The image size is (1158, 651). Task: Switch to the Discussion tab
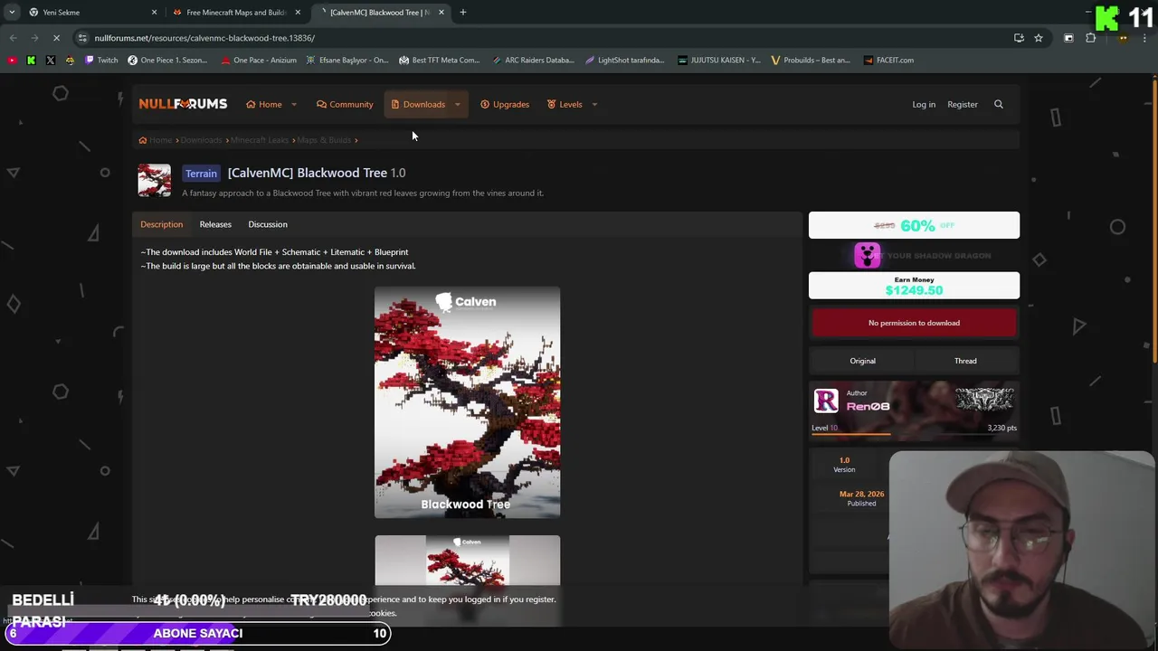[268, 224]
